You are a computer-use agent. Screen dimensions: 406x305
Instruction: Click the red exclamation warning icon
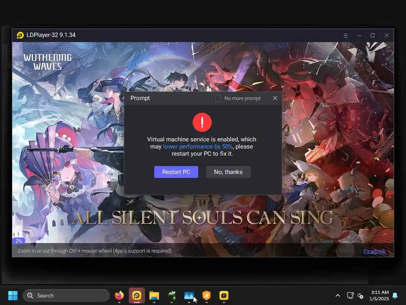(202, 122)
